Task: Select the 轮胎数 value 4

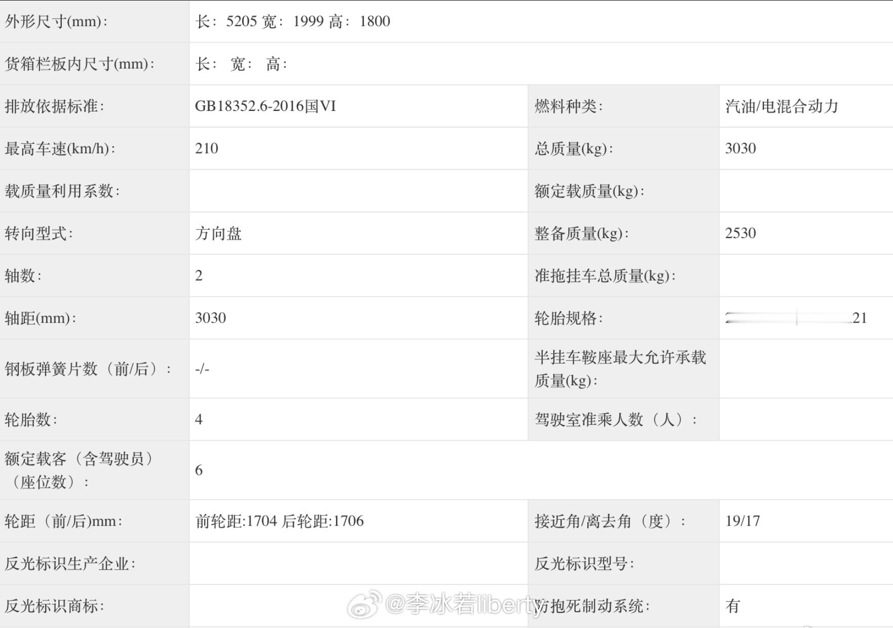Action: click(199, 419)
